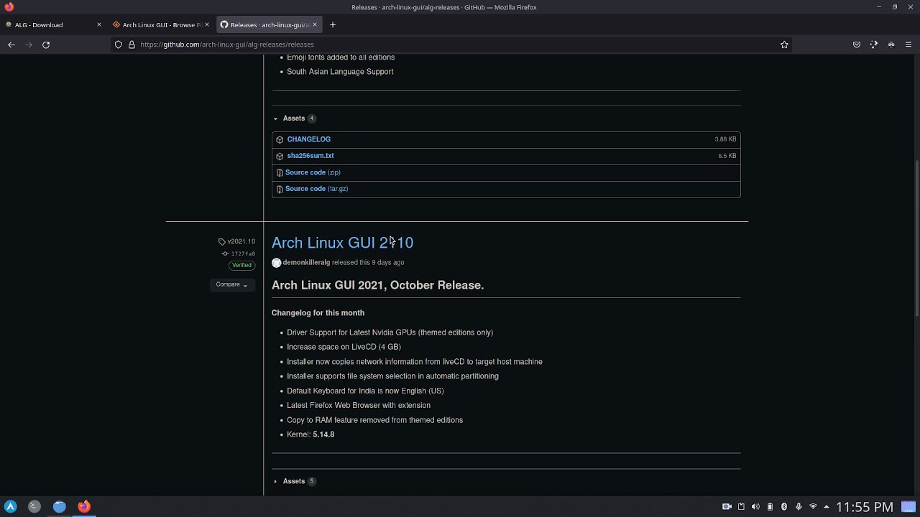
Task: Download Source code (tar.gz)
Action: coord(316,189)
